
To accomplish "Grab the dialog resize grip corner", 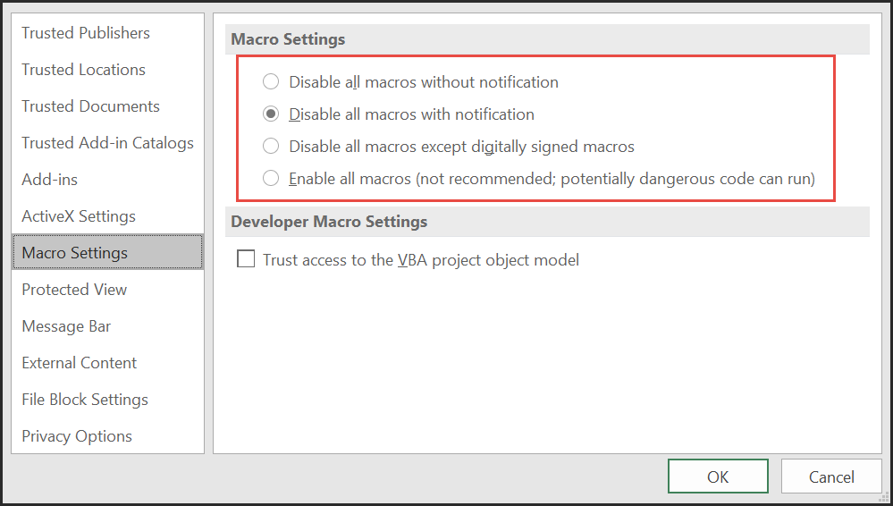I will (x=885, y=498).
